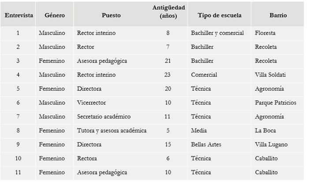The height and width of the screenshot is (189, 310).
Task: Select the Barrio column header
Action: (x=278, y=15)
